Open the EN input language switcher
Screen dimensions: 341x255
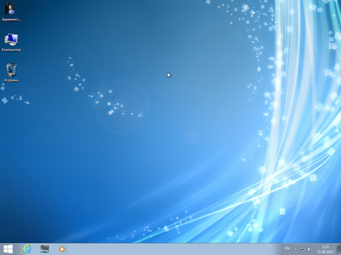(287, 249)
